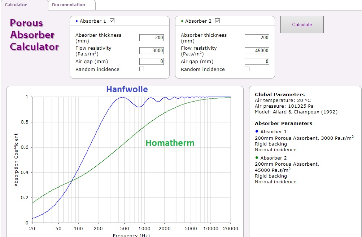The image size is (362, 237).
Task: Click blue Absorber 1 legend dot in parameters
Action: (257, 131)
